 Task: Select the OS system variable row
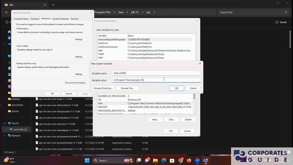tap(145, 100)
